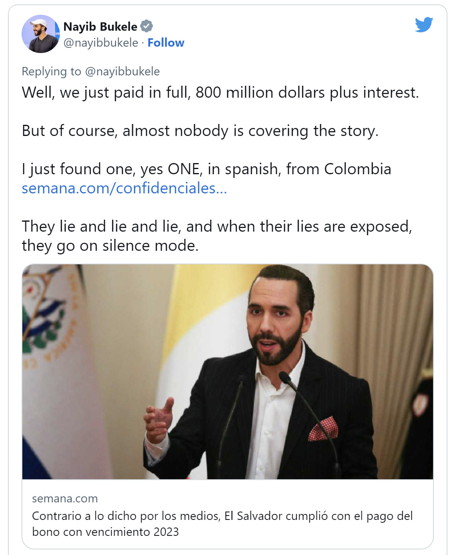Open the @nayibbukele mention after Replying to
463x555 pixels.
tap(122, 71)
